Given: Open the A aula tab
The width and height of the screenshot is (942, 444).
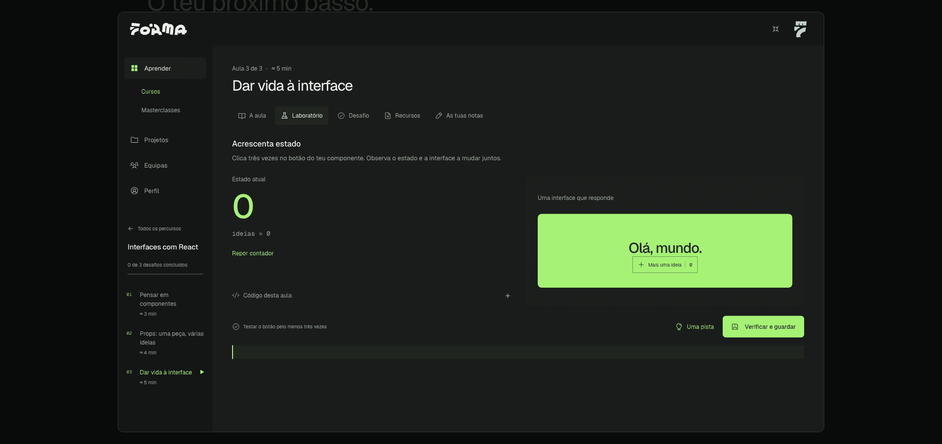Looking at the screenshot, I should tap(252, 116).
